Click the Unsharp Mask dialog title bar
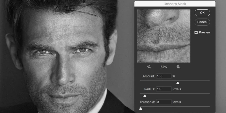The width and height of the screenshot is (226, 113). click(175, 4)
